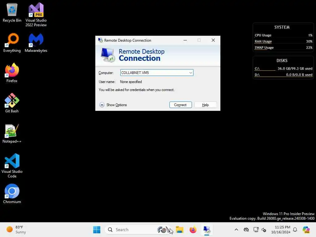Click the C:\ disk usage entry
The image size is (316, 237).
tap(283, 69)
